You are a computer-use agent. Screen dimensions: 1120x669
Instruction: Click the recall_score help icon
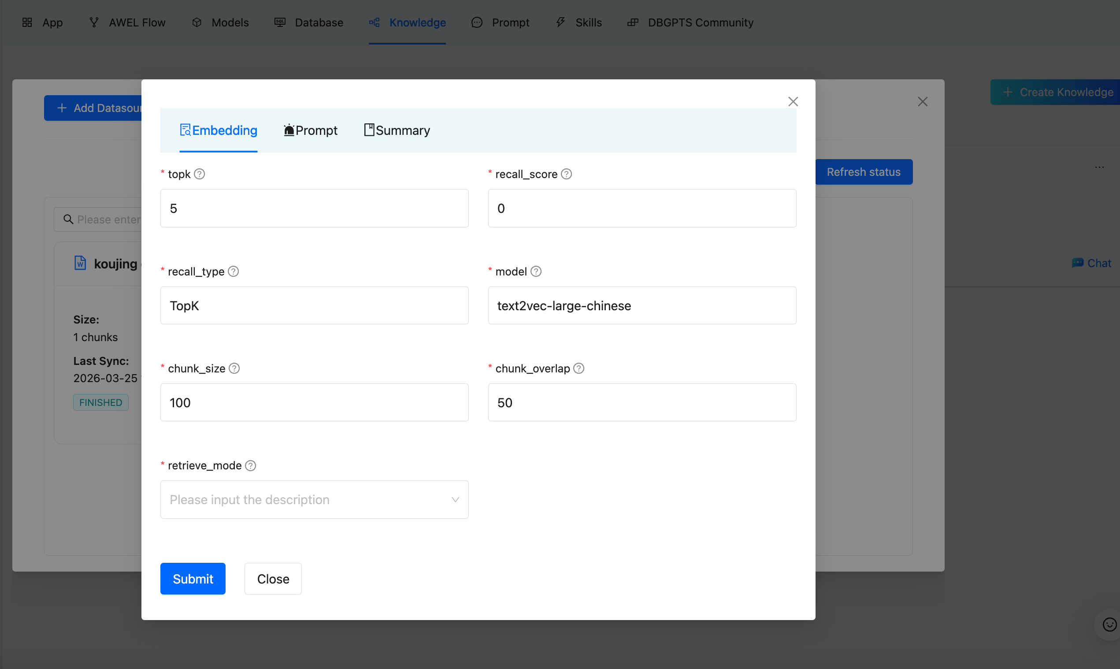566,174
